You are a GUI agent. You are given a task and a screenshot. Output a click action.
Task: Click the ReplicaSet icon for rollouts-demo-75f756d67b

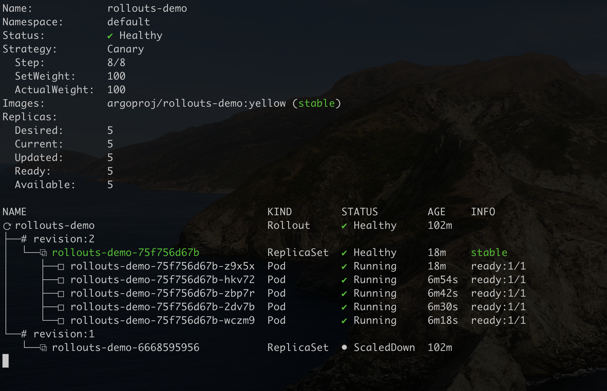coord(43,253)
